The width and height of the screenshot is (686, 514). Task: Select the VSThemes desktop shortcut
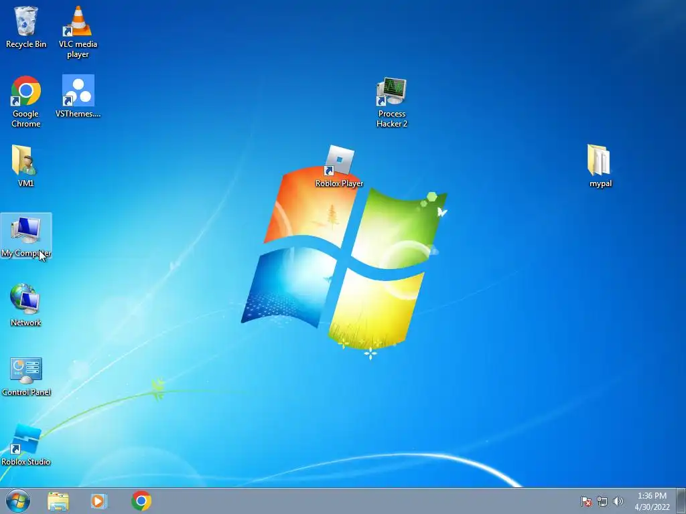click(78, 96)
